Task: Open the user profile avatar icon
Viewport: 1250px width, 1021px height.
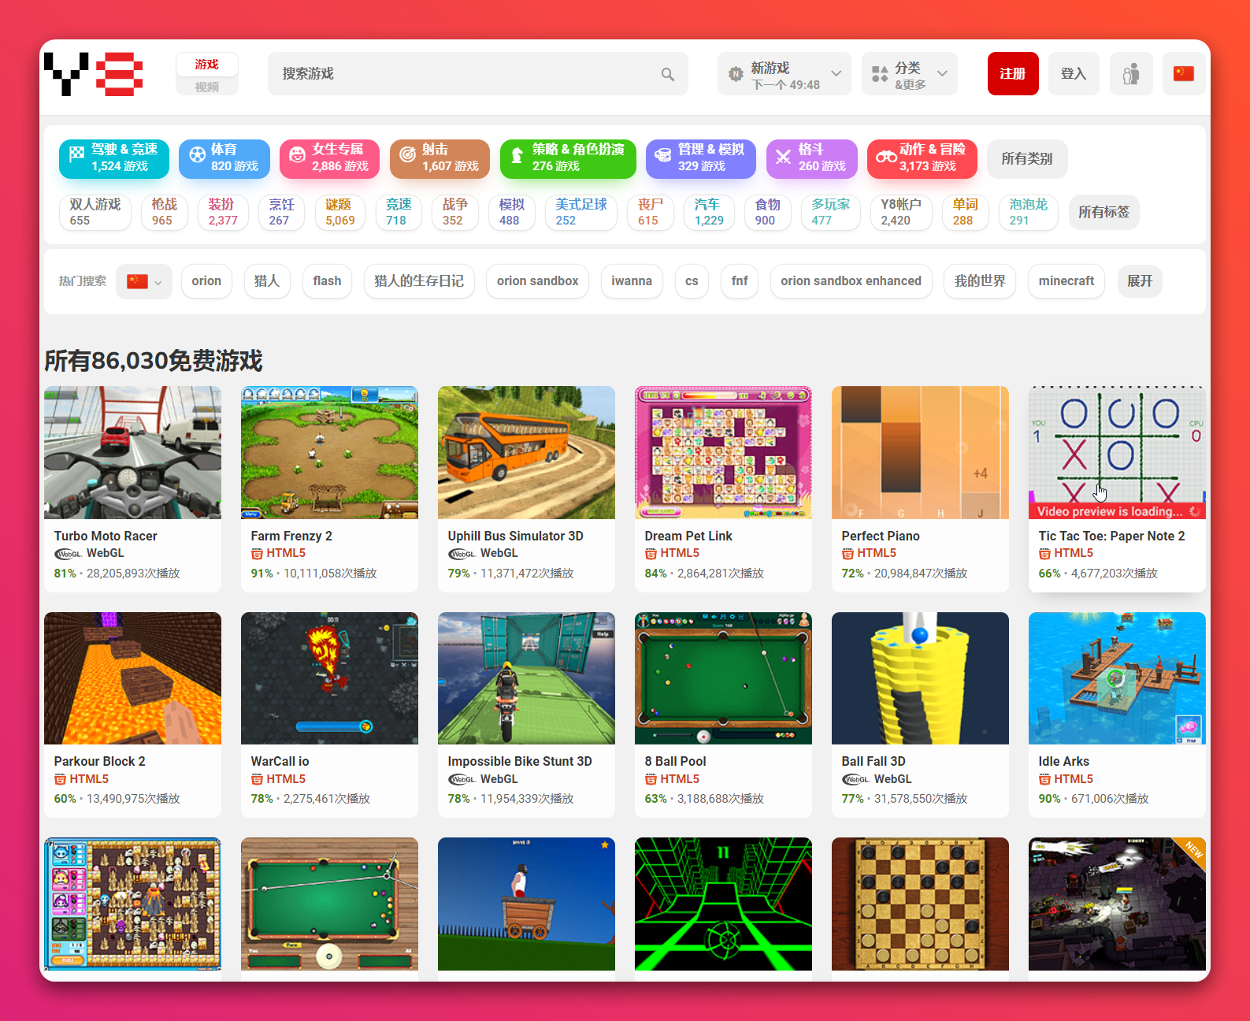Action: tap(1130, 74)
